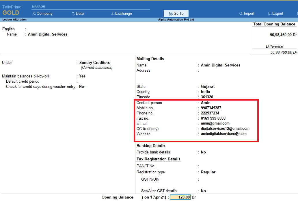Open the Data menu
The width and height of the screenshot is (298, 202).
click(x=78, y=13)
